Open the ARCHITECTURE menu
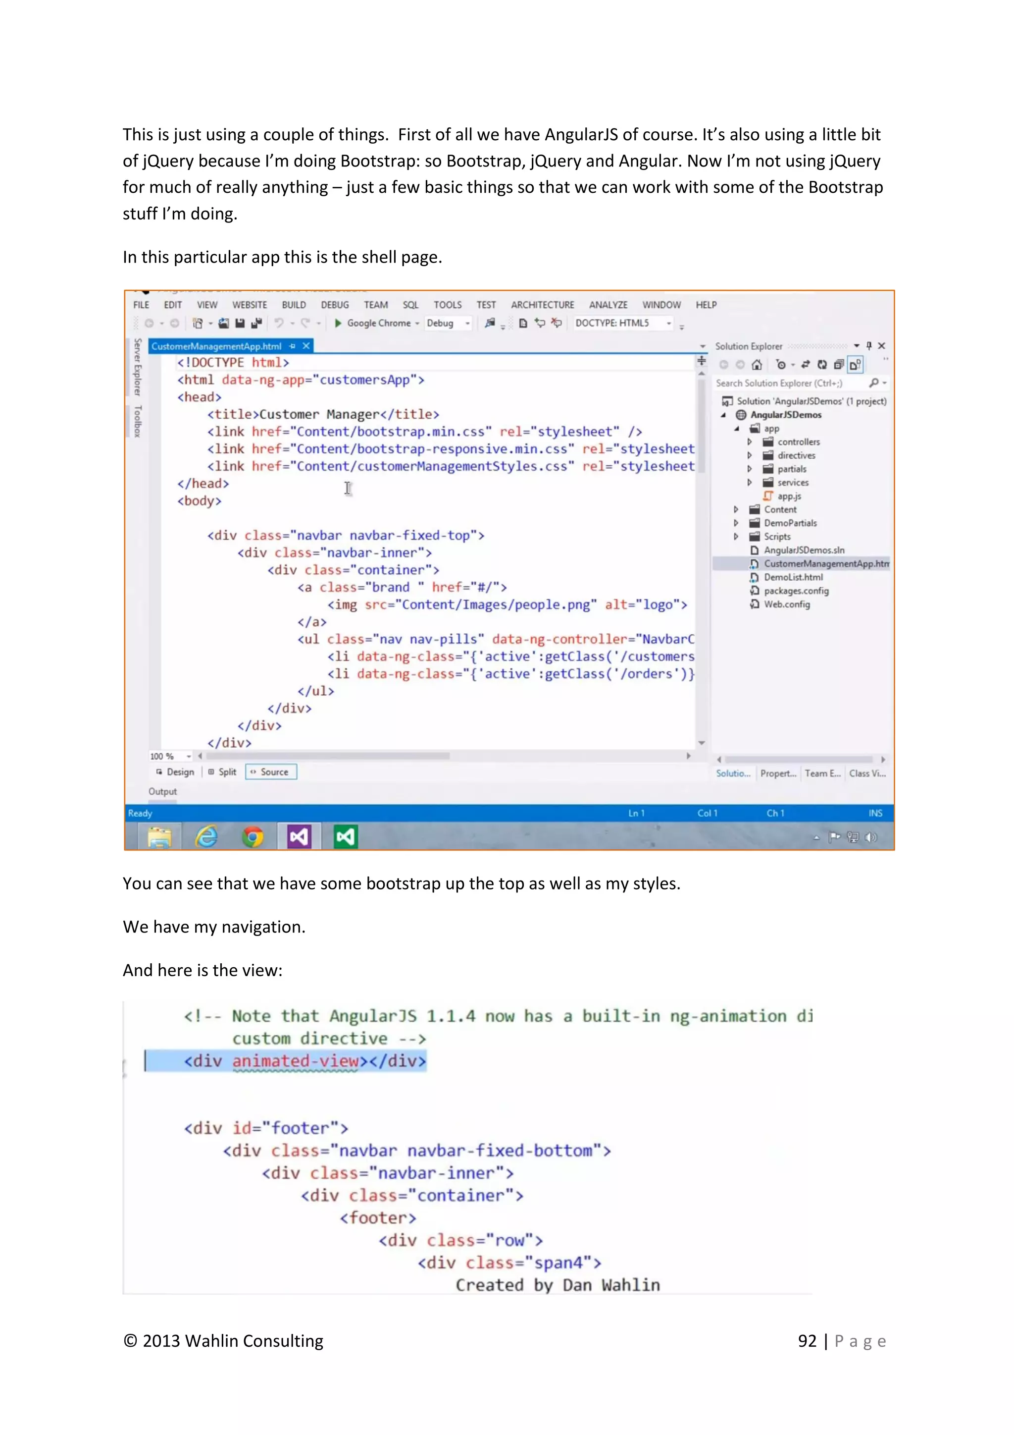Viewport: 1014px width, 1435px height. pyautogui.click(x=543, y=304)
